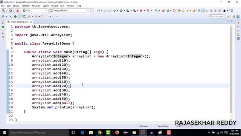Open Google Chrome from the taskbar
Image resolution: width=241 pixels, height=136 pixels.
click(x=99, y=133)
